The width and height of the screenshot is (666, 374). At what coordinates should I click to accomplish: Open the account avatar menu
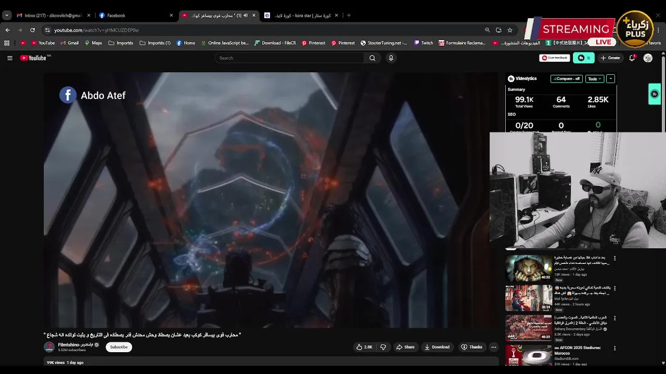pyautogui.click(x=648, y=58)
